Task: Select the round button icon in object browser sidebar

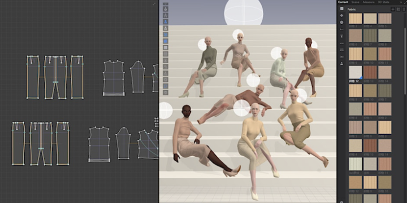Action: coord(341,22)
